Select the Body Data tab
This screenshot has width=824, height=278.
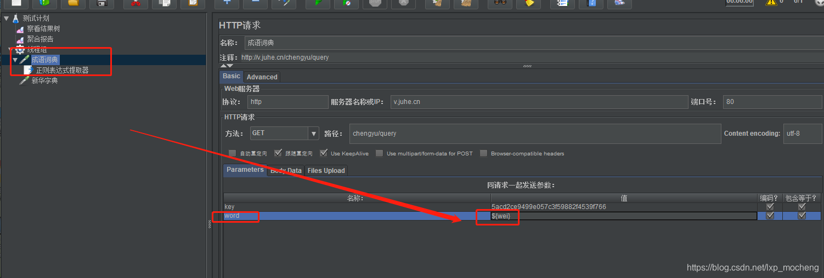tap(286, 171)
